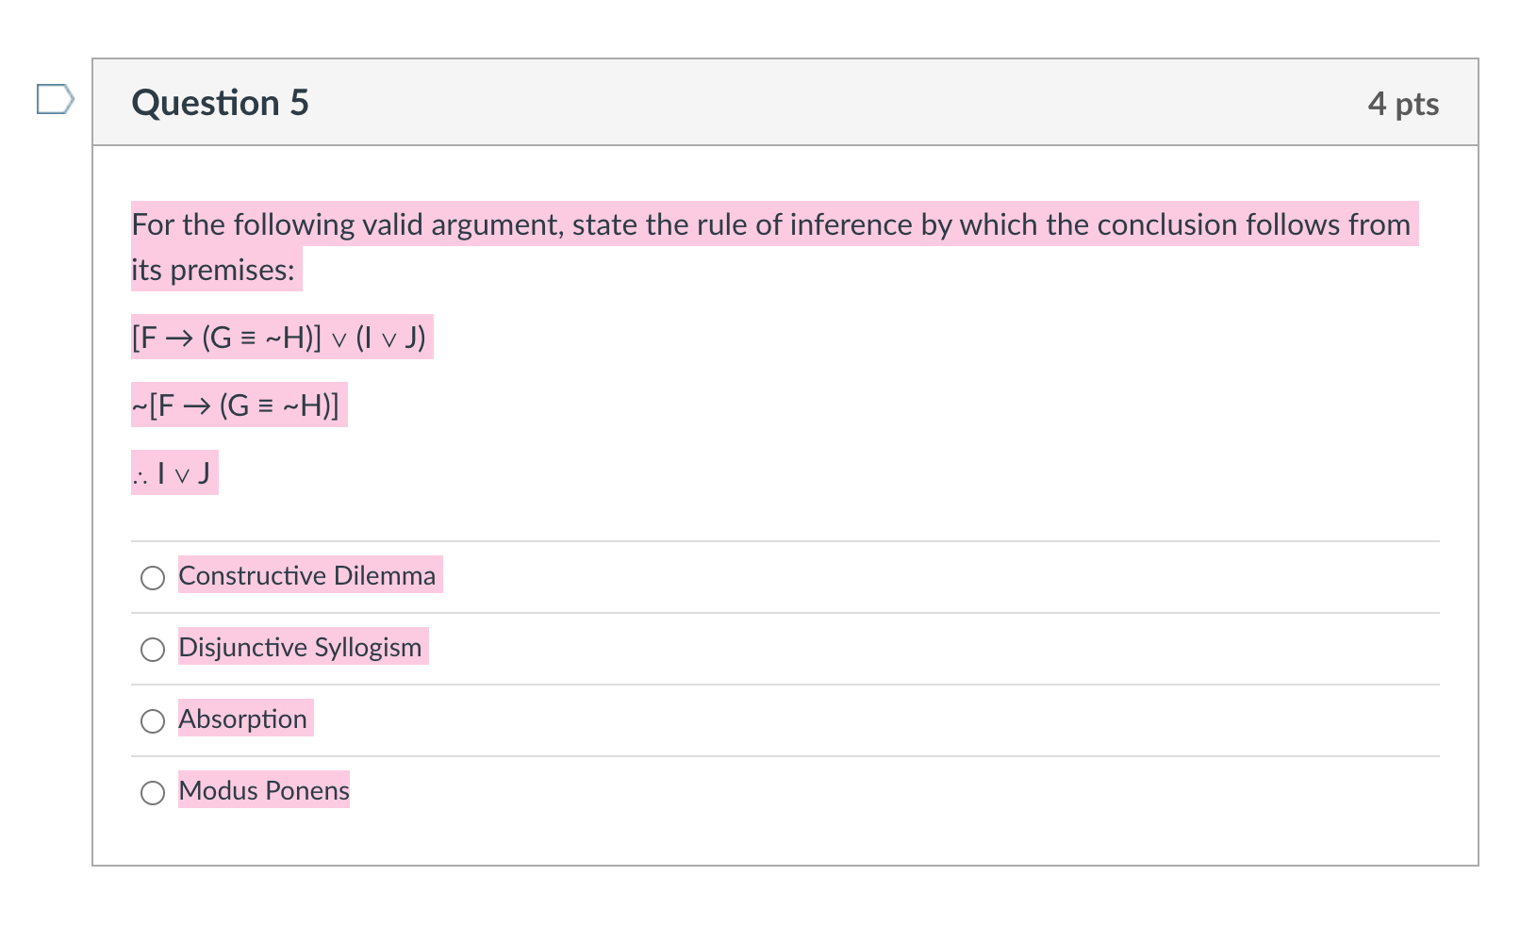Image resolution: width=1520 pixels, height=942 pixels.
Task: Select the Absorption radio button
Action: pos(152,722)
